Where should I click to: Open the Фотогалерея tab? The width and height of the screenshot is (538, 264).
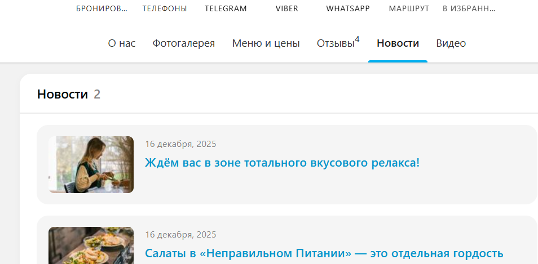184,43
